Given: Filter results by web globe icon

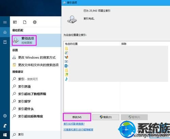Looking at the screenshot, I should [x=35, y=22].
